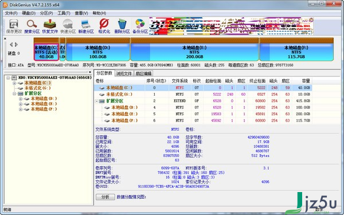Open the 搜索分区 search partition tool

[32, 26]
